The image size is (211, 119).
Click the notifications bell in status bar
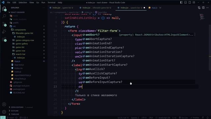pos(208,118)
